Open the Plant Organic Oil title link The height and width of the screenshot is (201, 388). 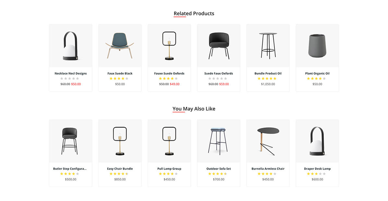(x=317, y=73)
